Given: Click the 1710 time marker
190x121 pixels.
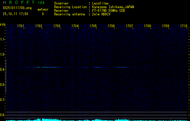Looking at the screenshot, I should point(184,26).
